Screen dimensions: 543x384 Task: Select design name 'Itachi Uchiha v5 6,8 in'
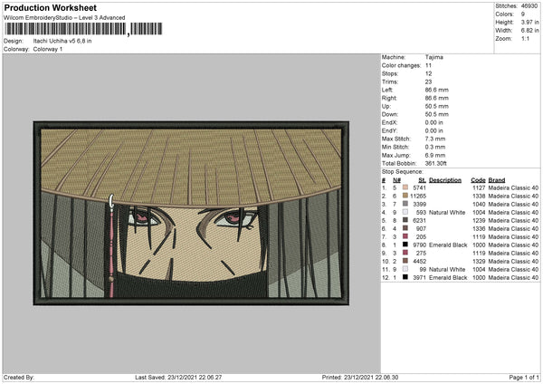point(62,41)
